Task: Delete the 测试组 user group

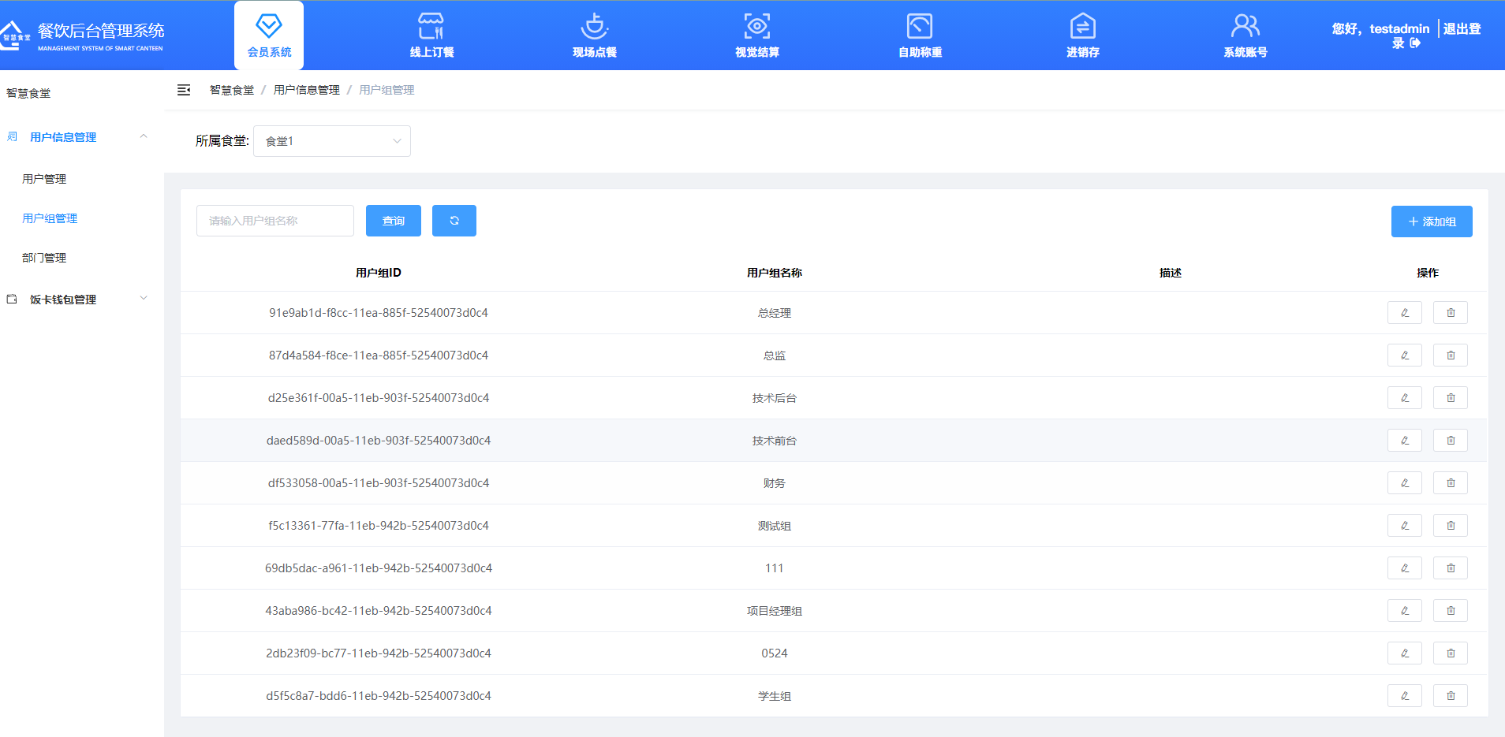Action: pos(1450,525)
